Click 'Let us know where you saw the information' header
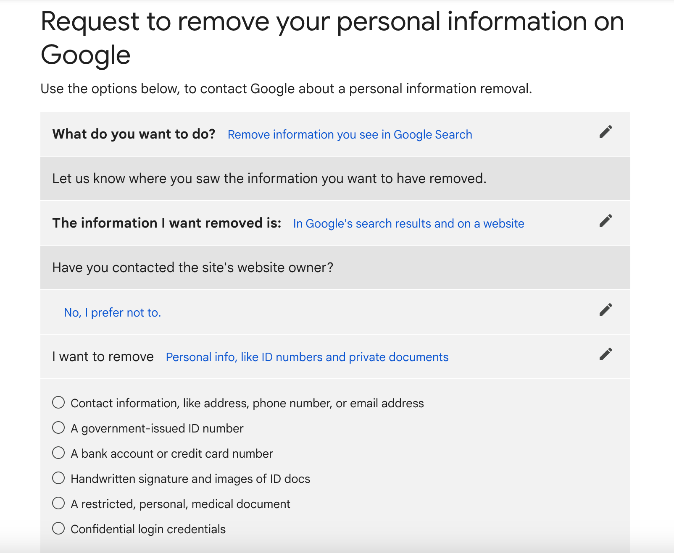Image resolution: width=674 pixels, height=553 pixels. pos(269,179)
